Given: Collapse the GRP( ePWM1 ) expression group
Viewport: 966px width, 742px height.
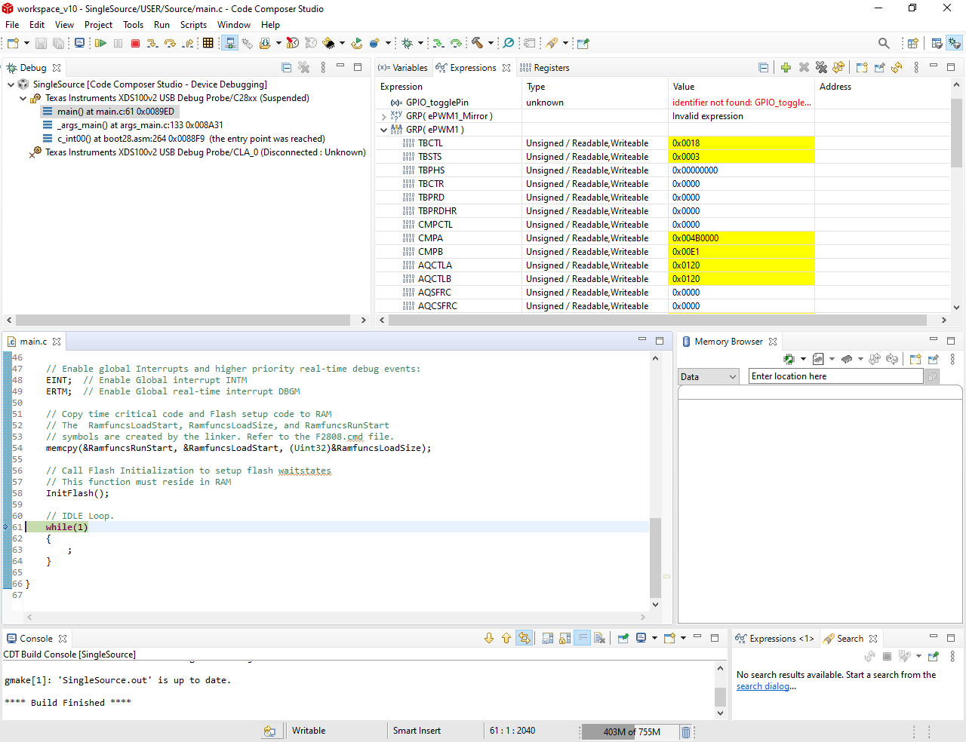Looking at the screenshot, I should point(384,130).
